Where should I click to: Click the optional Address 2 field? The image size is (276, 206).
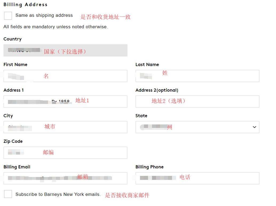pos(197,102)
